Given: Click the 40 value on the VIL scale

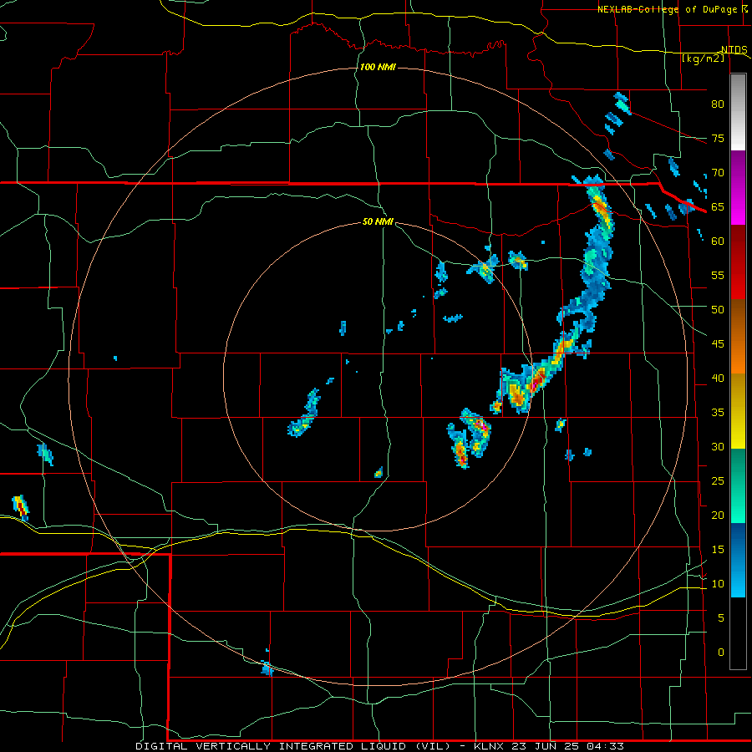Looking at the screenshot, I should tap(718, 378).
